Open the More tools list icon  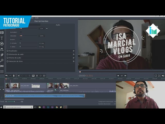coord(2,72)
